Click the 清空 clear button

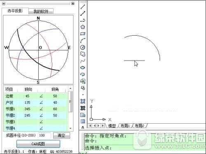point(61,136)
